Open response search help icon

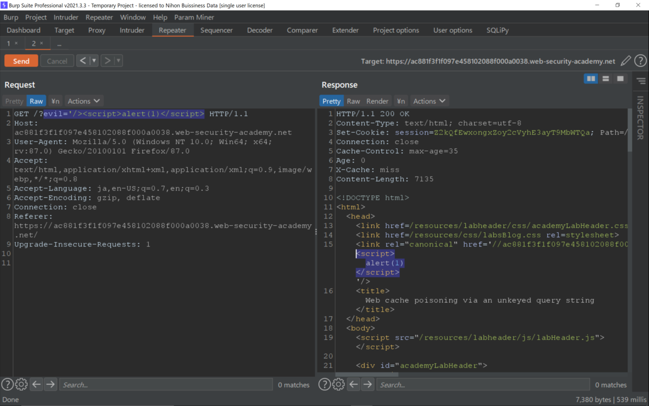click(x=325, y=384)
